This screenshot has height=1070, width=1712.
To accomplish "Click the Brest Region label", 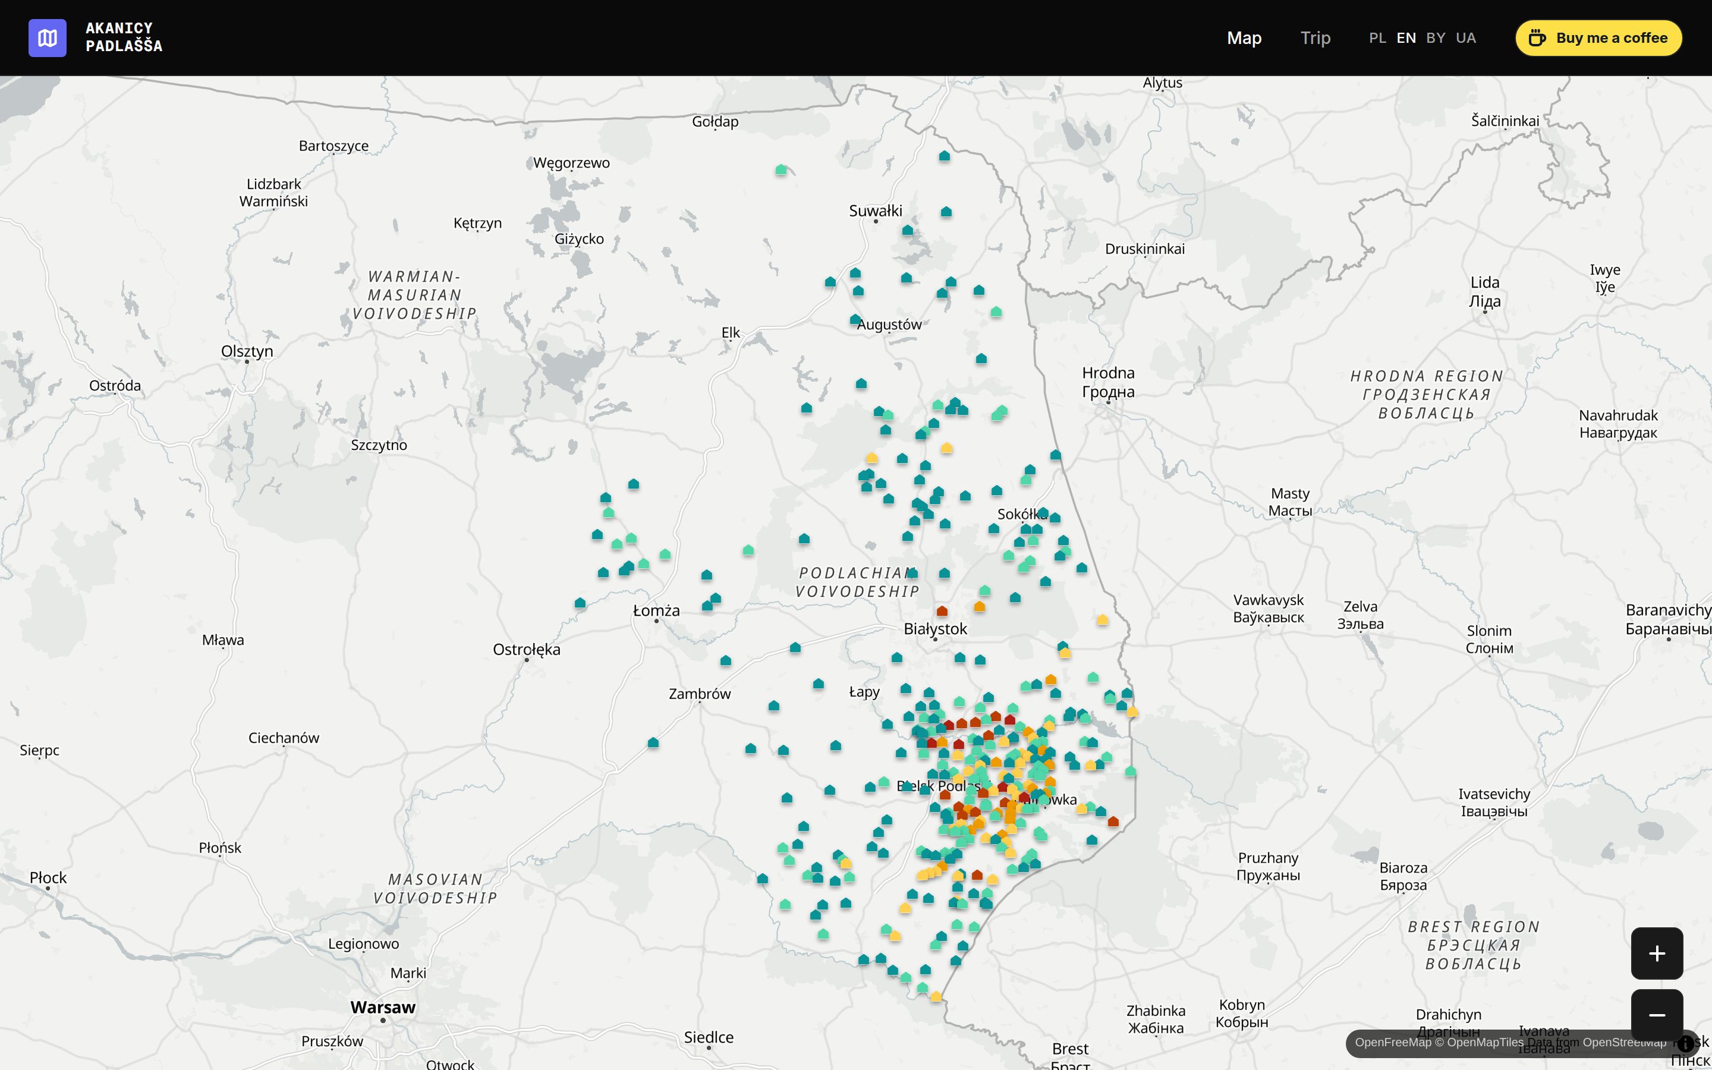I will 1473,945.
